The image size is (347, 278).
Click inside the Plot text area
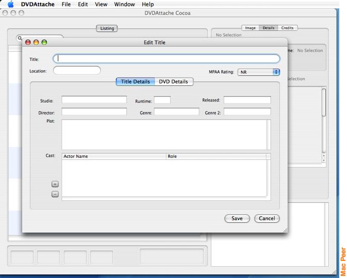[x=164, y=135]
